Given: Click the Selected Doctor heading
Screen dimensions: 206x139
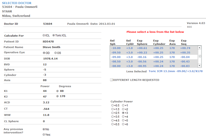Looking at the screenshot, I should coord(17,3).
